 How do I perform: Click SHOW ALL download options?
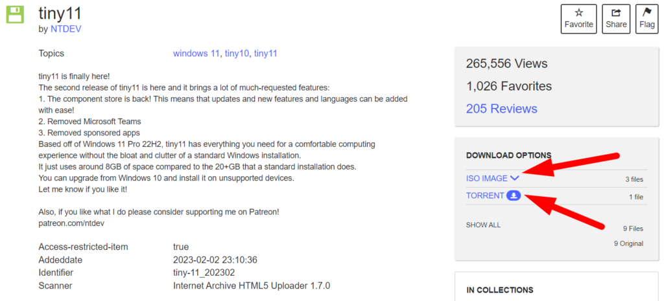483,225
